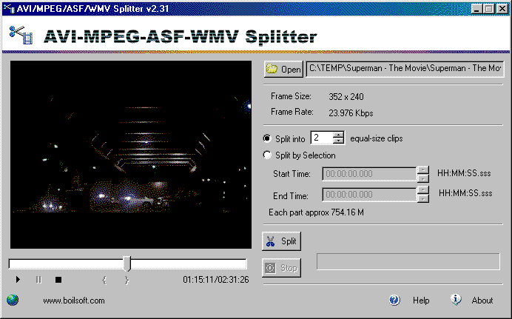
Task: Select the 'Split into' equal-size clips option
Action: [x=267, y=138]
